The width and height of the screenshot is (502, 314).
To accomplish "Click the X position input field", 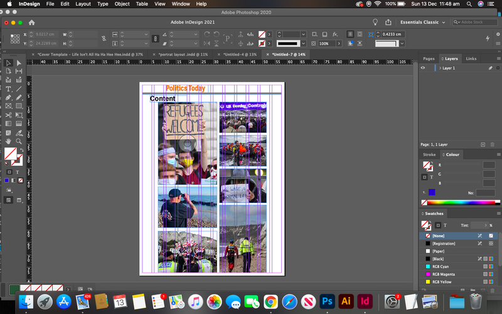I will click(46, 35).
